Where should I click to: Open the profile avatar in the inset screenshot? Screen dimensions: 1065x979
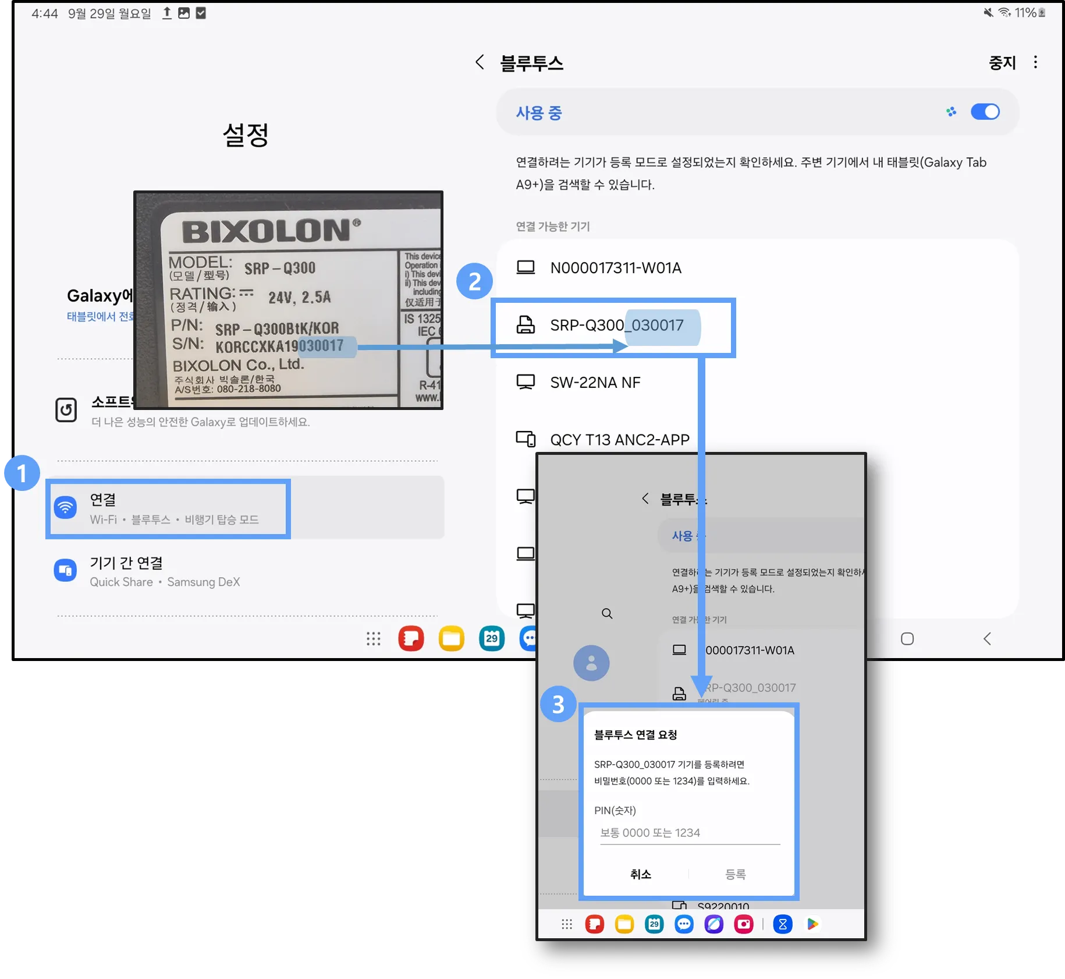(591, 663)
